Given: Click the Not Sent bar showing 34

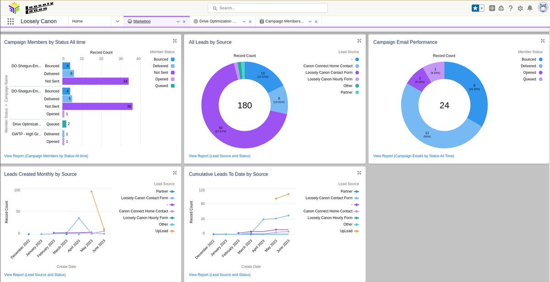Looking at the screenshot, I should (x=95, y=81).
